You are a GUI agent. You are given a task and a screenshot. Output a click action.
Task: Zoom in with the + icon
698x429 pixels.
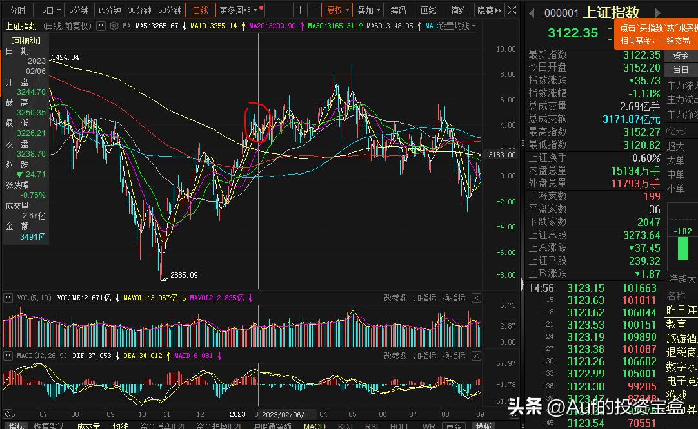coord(301,10)
